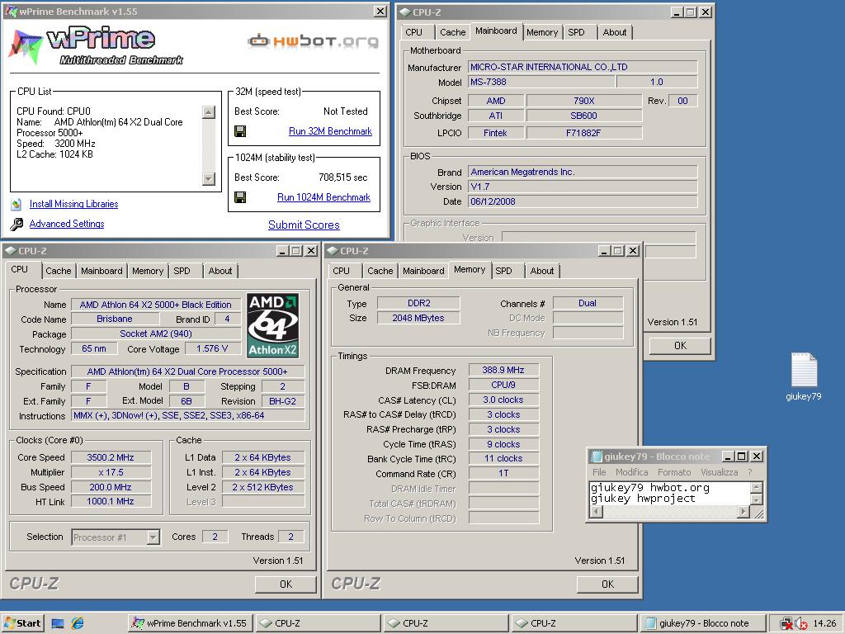Screen dimensions: 845x634
Task: Click the 708,515 sec best score
Action: coord(343,177)
